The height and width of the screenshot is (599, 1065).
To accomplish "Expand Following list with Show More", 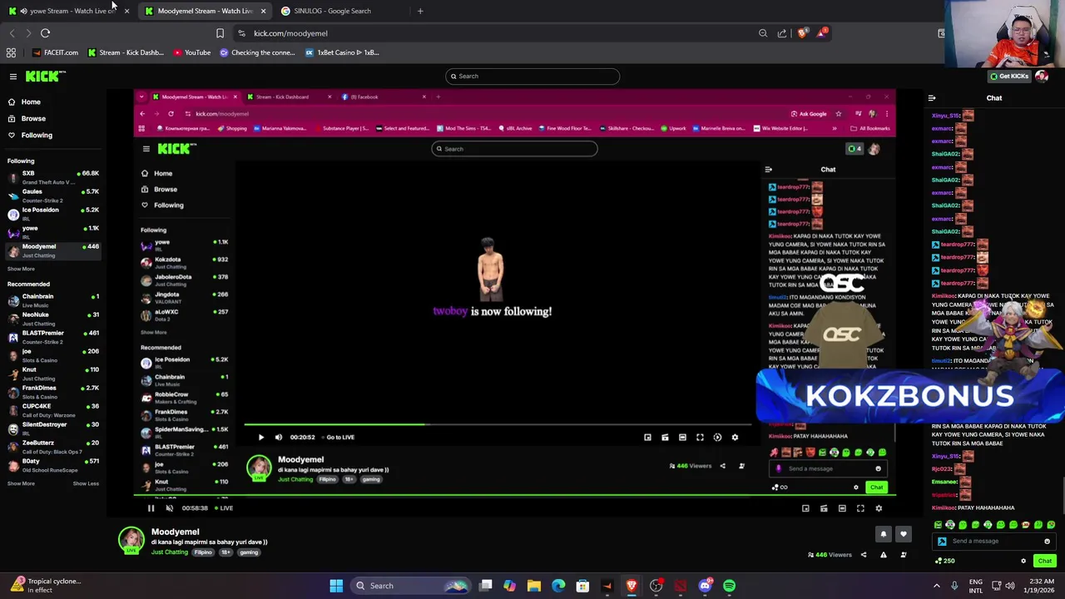I will (21, 269).
